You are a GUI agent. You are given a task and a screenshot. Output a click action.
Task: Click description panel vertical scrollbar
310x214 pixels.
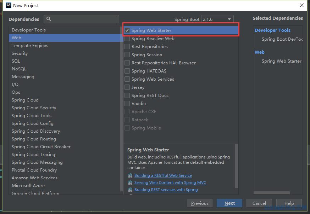(x=237, y=166)
